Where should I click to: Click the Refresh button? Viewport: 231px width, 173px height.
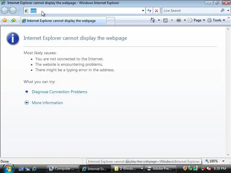[149, 11]
